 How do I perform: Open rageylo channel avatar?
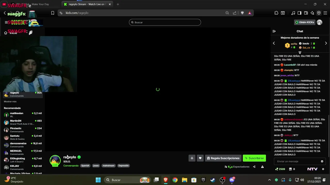coord(55,161)
